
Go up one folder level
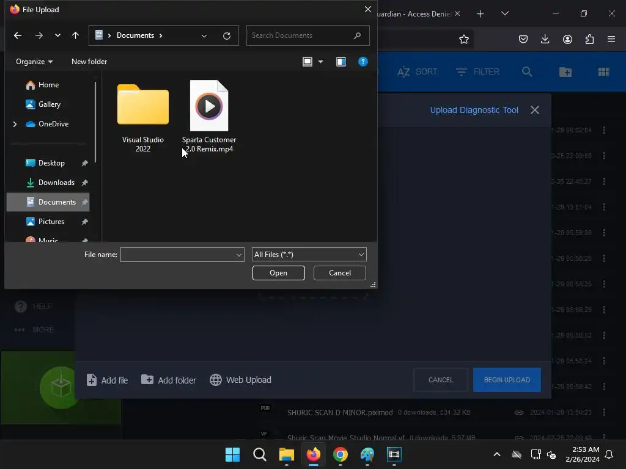(75, 35)
